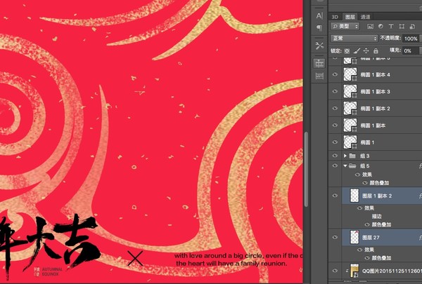The height and width of the screenshot is (284, 422).
Task: Open the 类型 layer filter dropdown
Action: pos(345,27)
